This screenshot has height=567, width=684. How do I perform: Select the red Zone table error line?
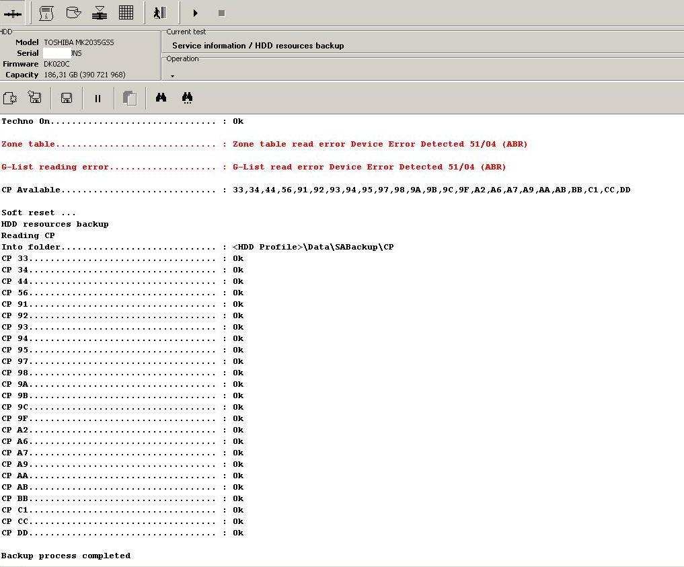[264, 144]
